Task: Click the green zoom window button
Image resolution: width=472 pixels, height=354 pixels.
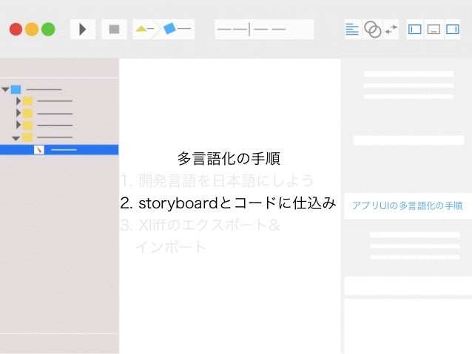Action: [x=48, y=29]
